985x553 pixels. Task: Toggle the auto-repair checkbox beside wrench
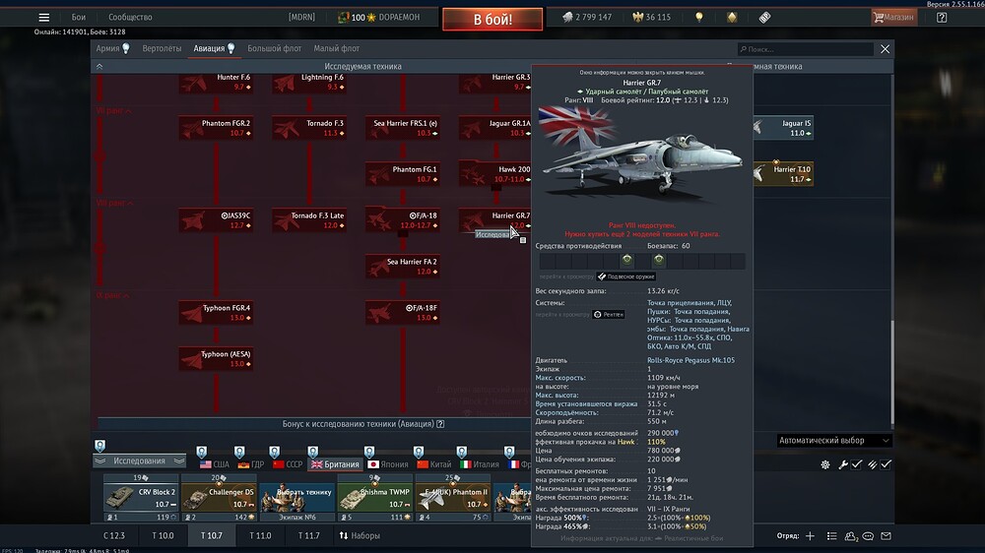(x=857, y=464)
